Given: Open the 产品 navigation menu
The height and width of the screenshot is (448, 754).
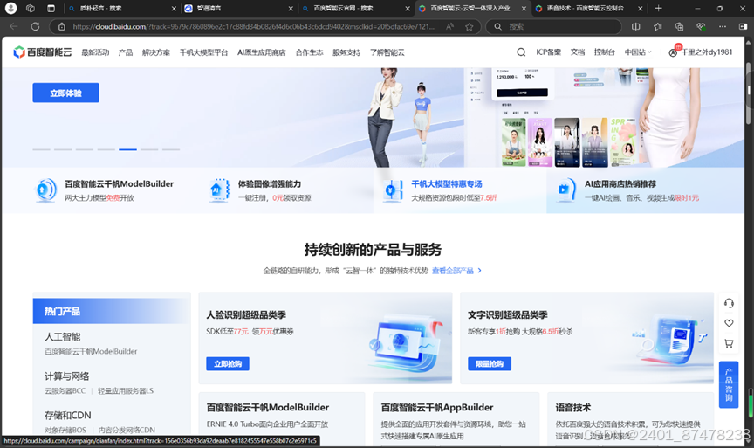Looking at the screenshot, I should point(126,52).
